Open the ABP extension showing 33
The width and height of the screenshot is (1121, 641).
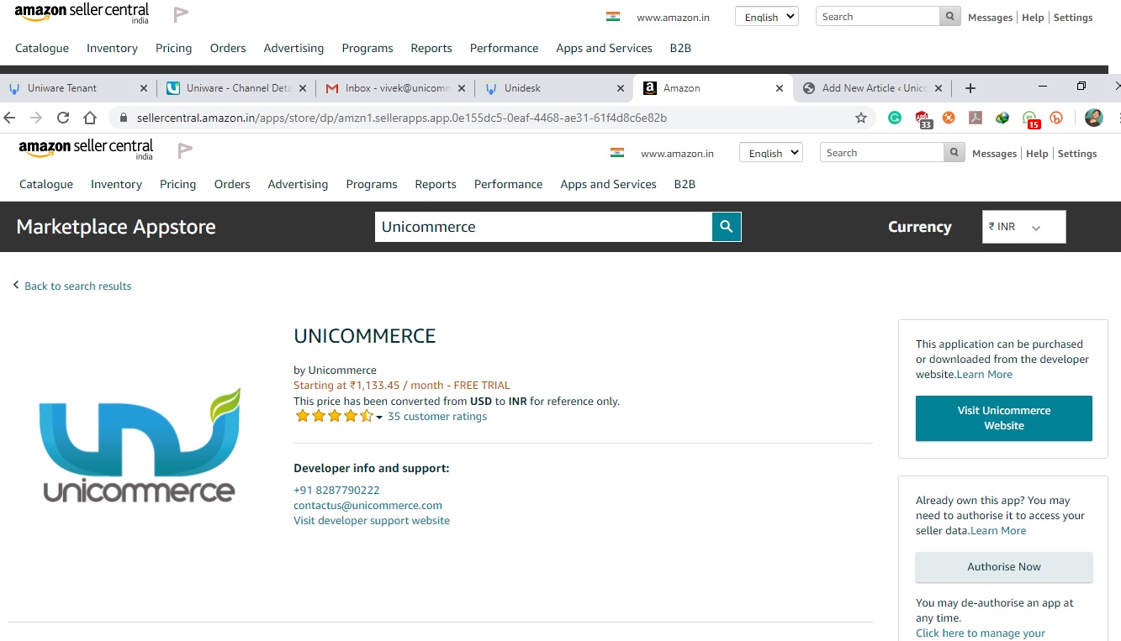coord(923,118)
